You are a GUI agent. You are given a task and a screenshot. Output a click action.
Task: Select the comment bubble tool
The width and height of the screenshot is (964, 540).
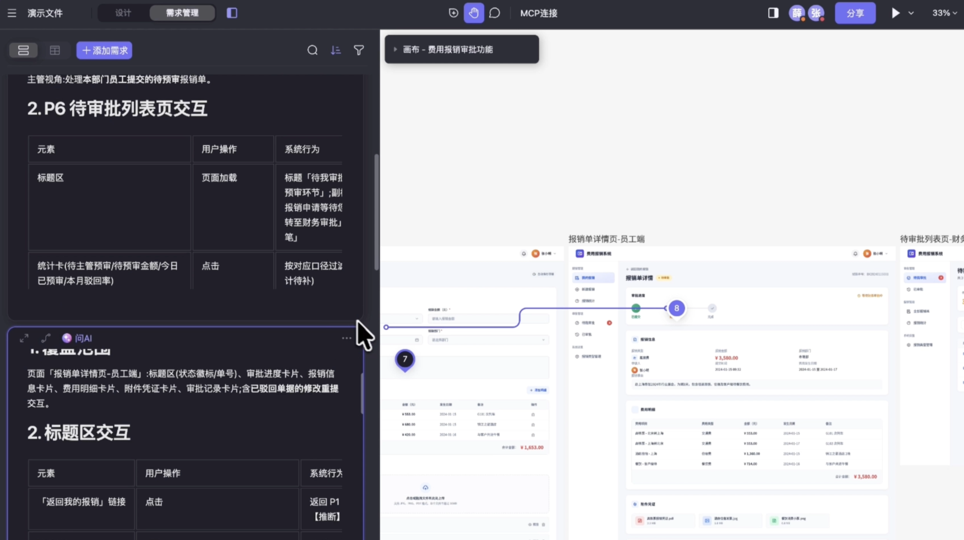494,13
